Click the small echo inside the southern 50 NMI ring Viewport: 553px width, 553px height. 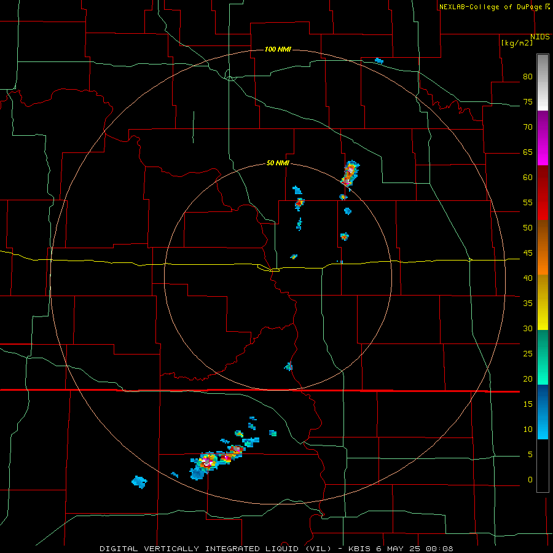point(289,367)
